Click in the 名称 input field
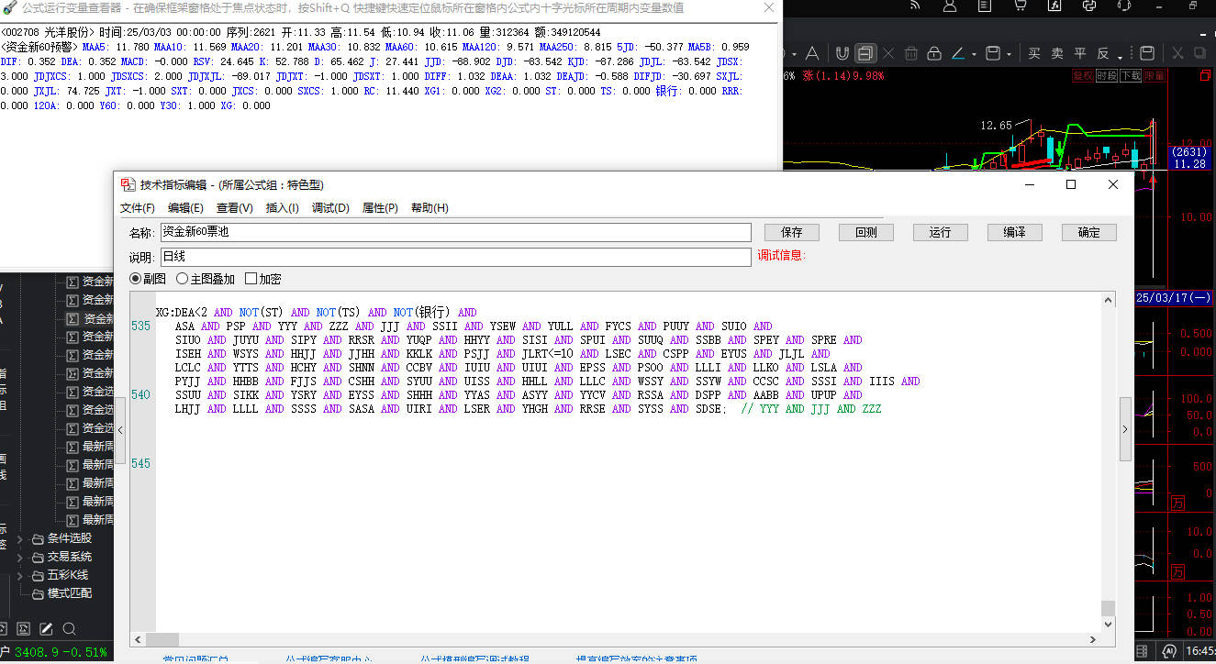1216x664 pixels. 455,232
